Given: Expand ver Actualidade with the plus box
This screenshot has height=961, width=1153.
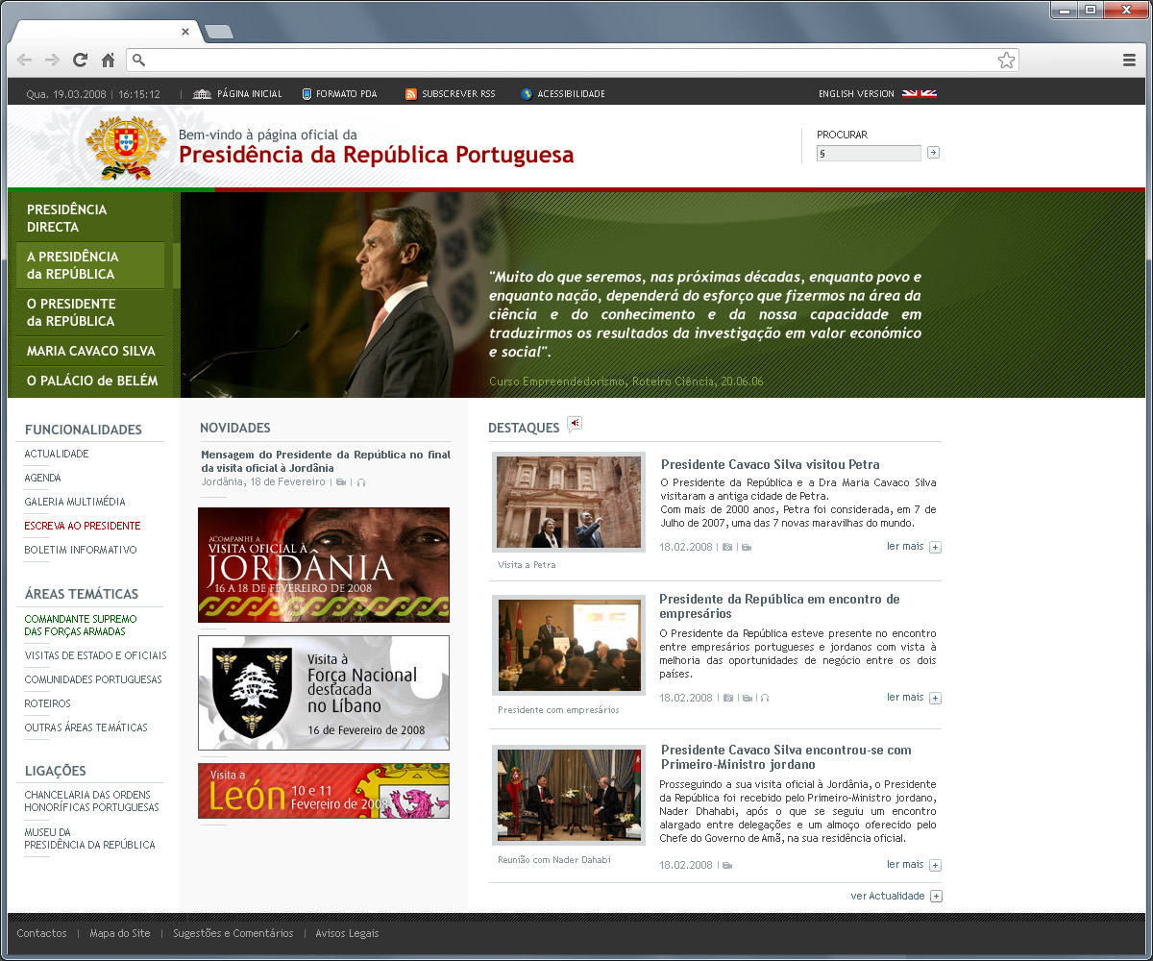Looking at the screenshot, I should point(935,896).
